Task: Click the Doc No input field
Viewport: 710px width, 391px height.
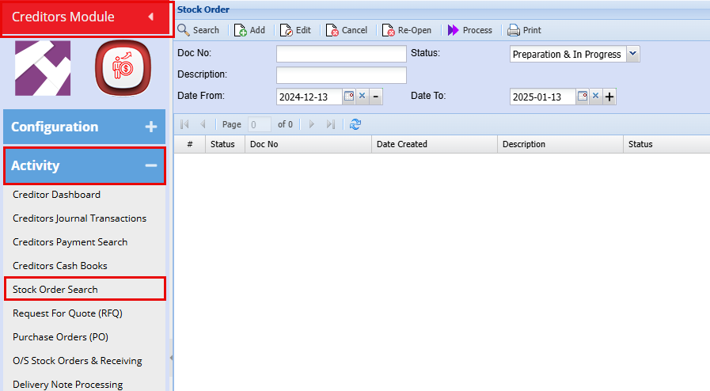Action: pyautogui.click(x=341, y=54)
